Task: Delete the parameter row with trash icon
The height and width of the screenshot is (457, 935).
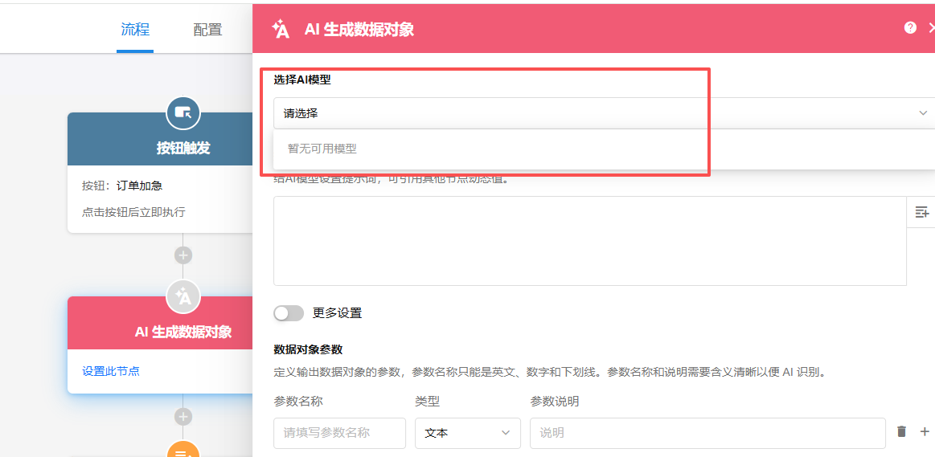Action: click(901, 431)
